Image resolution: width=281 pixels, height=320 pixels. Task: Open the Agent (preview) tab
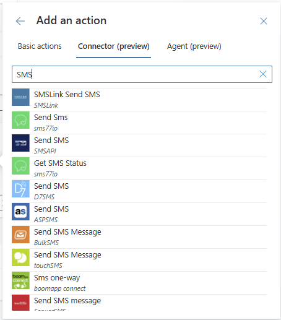pyautogui.click(x=194, y=46)
